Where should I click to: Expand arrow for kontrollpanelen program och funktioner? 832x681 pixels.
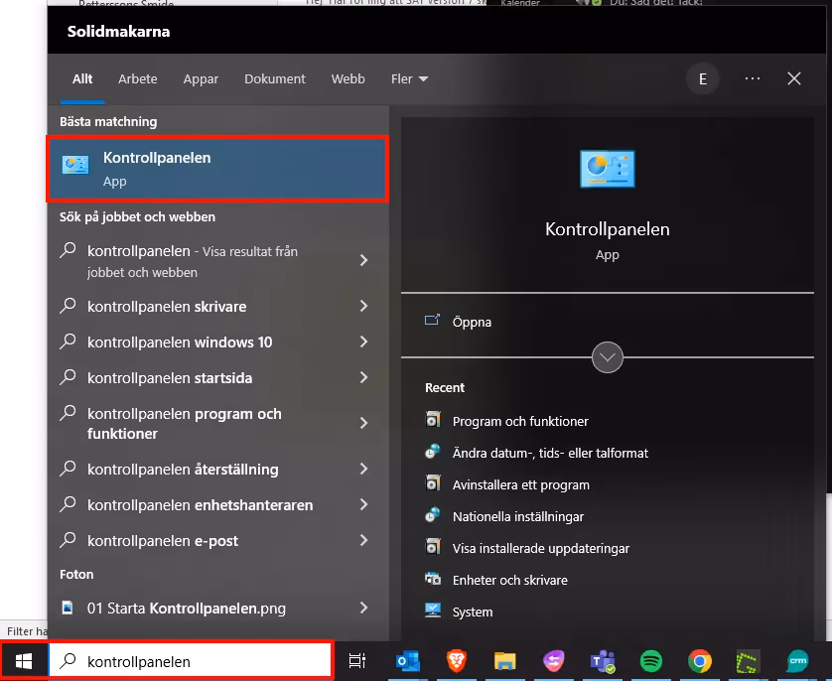tap(364, 423)
